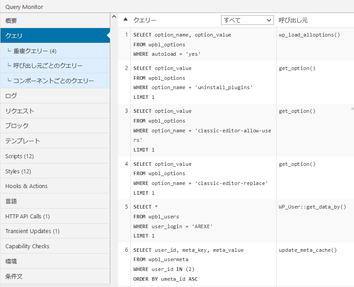This screenshot has height=287, width=354.
Task: Switch to the リクエスト panel
Action: pos(20,111)
